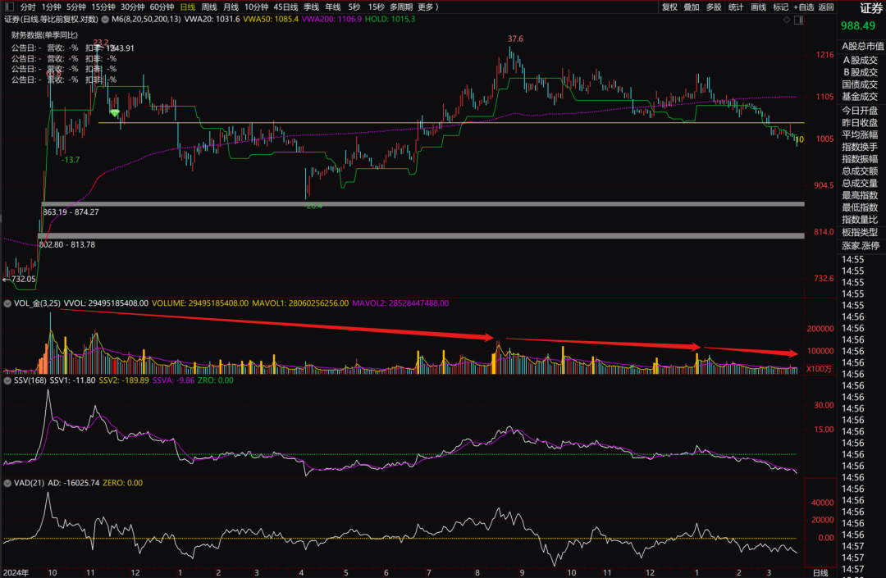Click the SSV(168) indicator circle icon
Image resolution: width=886 pixels, height=578 pixels.
tap(7, 380)
